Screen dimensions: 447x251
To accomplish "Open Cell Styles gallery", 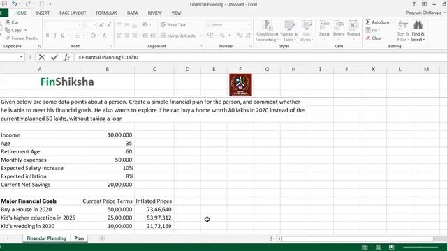I will click(x=307, y=31).
